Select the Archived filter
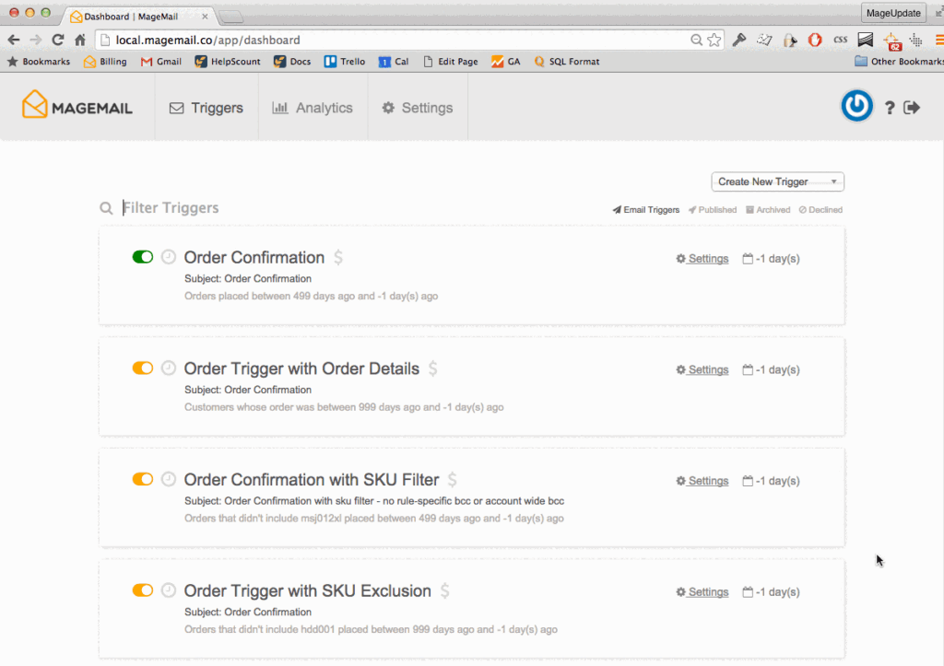944x666 pixels. pos(768,210)
